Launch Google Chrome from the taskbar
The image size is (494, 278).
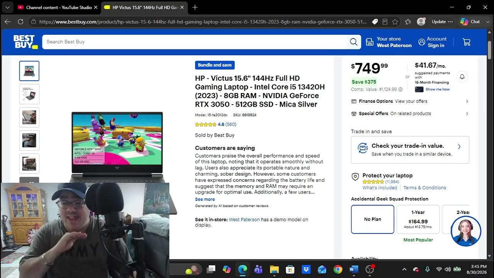point(338,270)
